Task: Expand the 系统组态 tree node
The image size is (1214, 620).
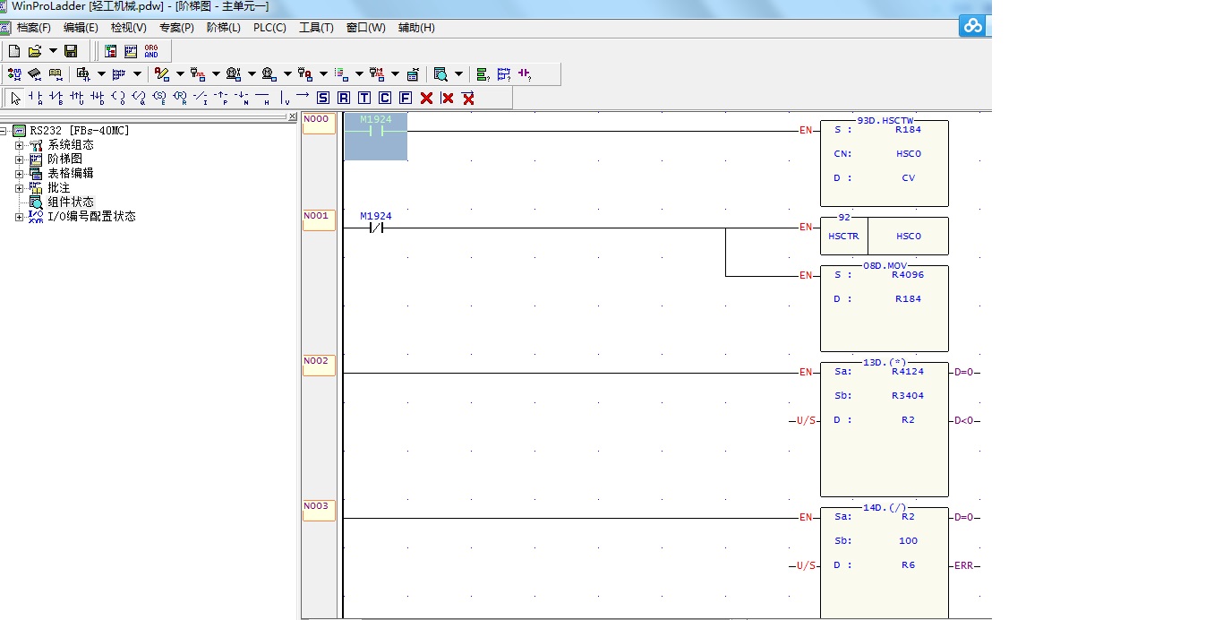Action: tap(20, 145)
